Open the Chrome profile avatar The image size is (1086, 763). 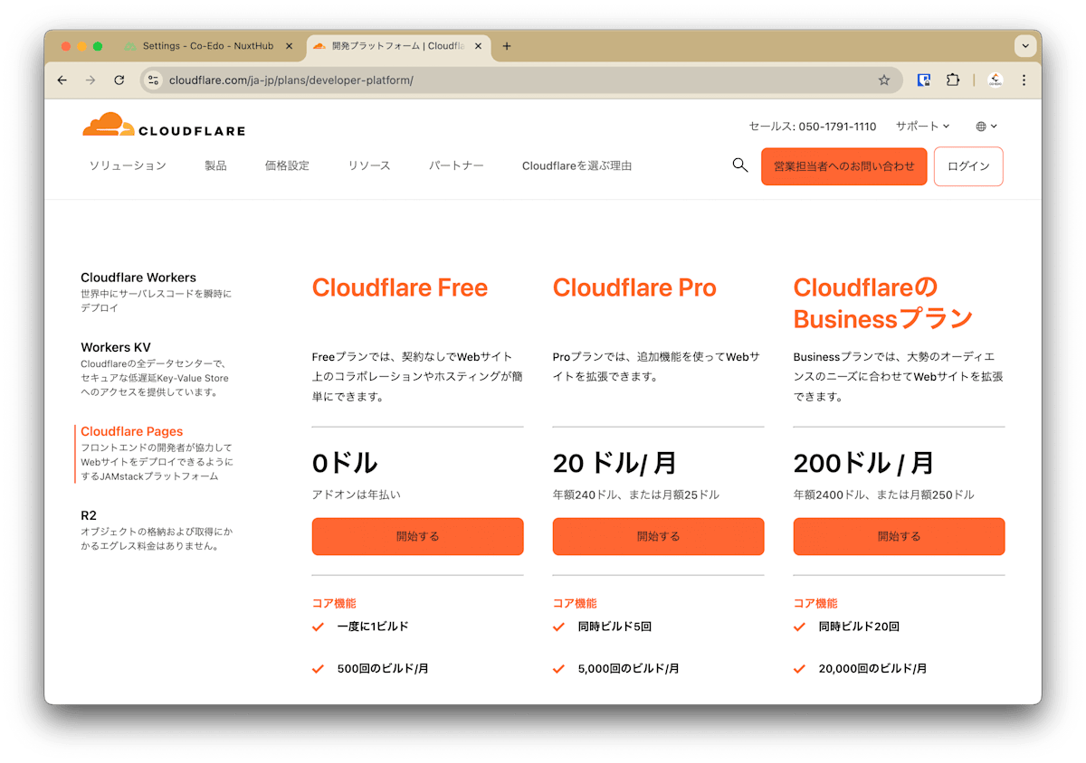(x=995, y=80)
